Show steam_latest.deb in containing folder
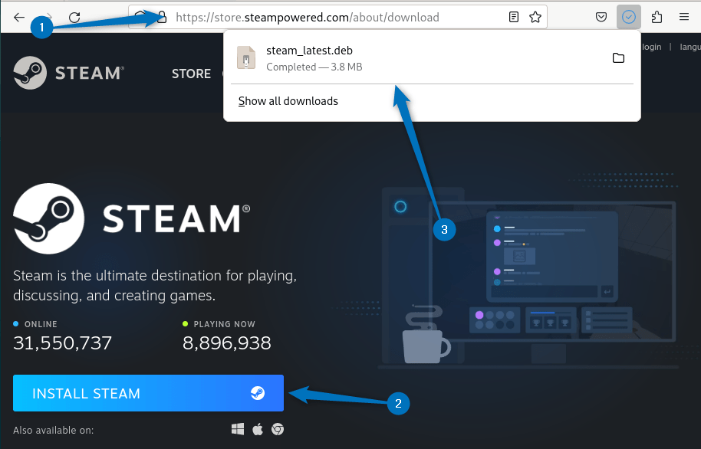This screenshot has width=701, height=449. (618, 58)
